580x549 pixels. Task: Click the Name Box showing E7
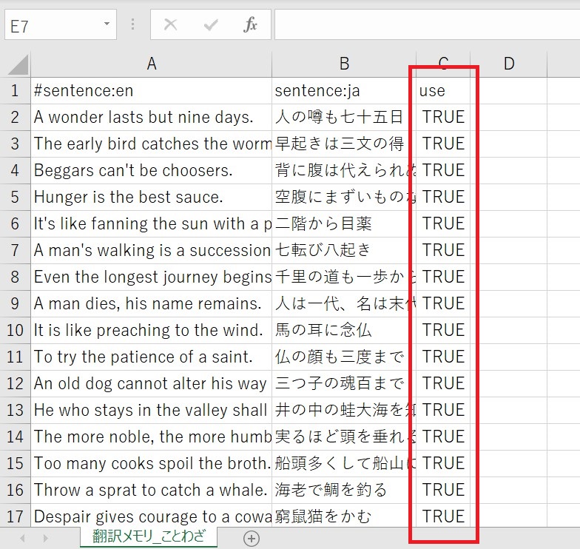tap(52, 25)
